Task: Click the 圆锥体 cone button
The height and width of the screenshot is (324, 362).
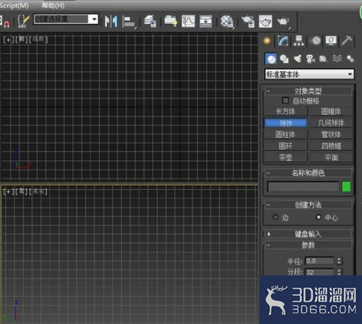Action: click(x=331, y=111)
